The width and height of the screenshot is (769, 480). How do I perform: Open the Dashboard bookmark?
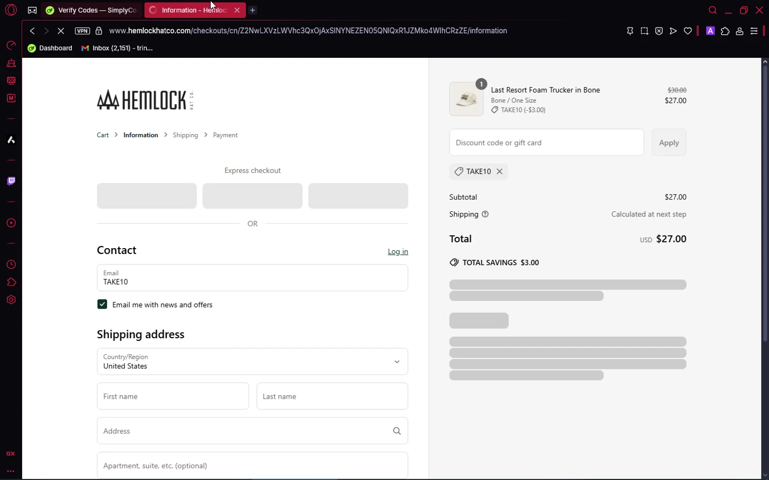(x=50, y=48)
